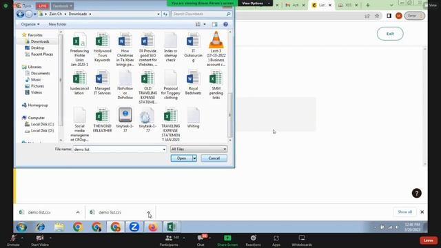Select the I'll Provide good SEO content document
The image size is (441, 248).
pos(147,50)
